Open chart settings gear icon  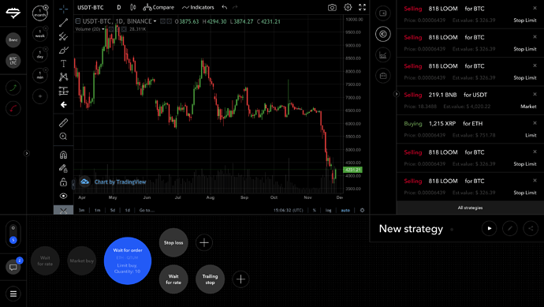point(348,7)
